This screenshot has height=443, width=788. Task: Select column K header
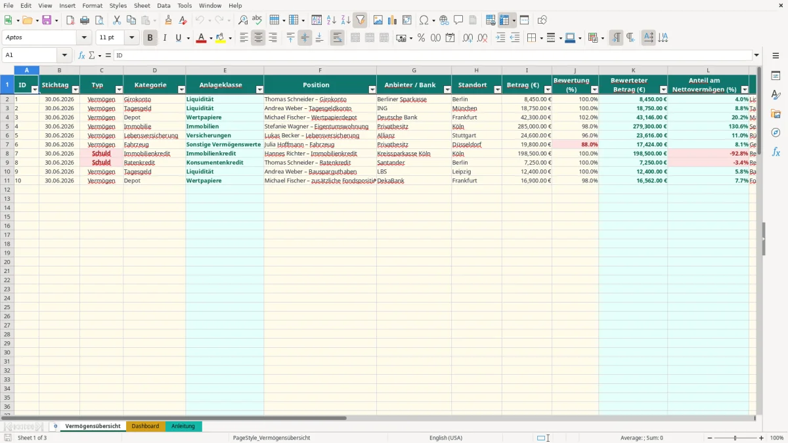(633, 70)
